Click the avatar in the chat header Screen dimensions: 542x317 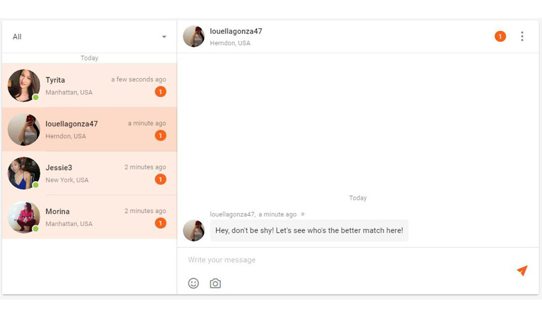pos(194,37)
